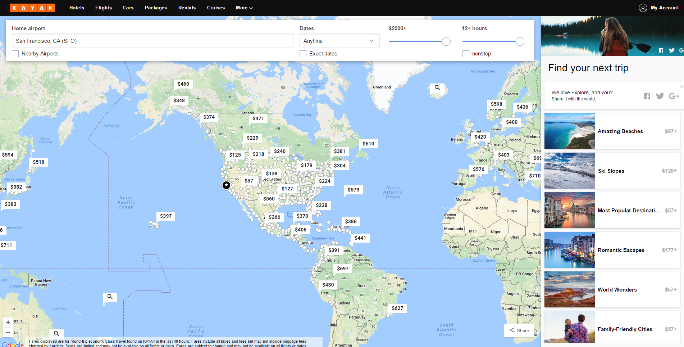Go to the Hotels tab
The height and width of the screenshot is (347, 684).
pos(77,8)
